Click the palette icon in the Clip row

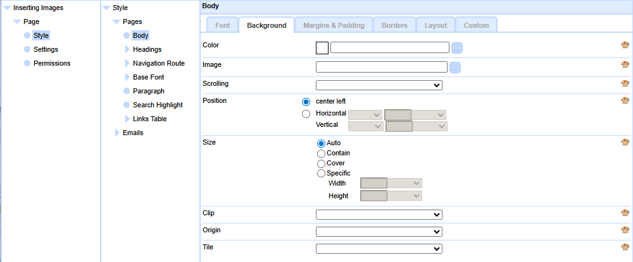pyautogui.click(x=625, y=213)
